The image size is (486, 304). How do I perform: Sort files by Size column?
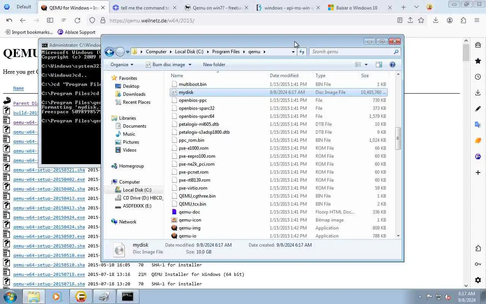click(373, 76)
